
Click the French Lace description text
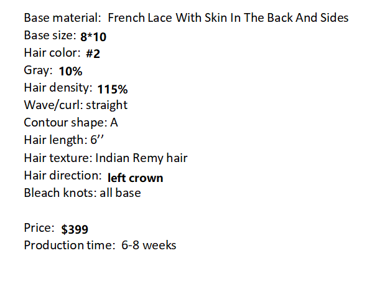click(230, 17)
